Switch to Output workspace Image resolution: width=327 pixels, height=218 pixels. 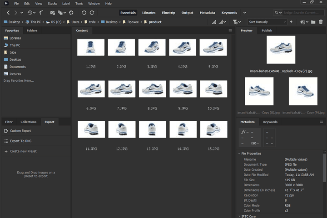[x=187, y=13]
